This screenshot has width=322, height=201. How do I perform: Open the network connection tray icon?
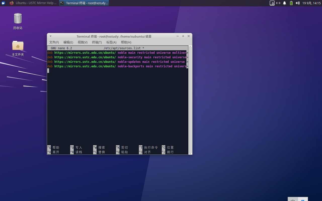point(278,3)
